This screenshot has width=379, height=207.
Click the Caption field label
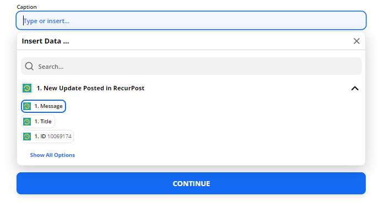26,7
